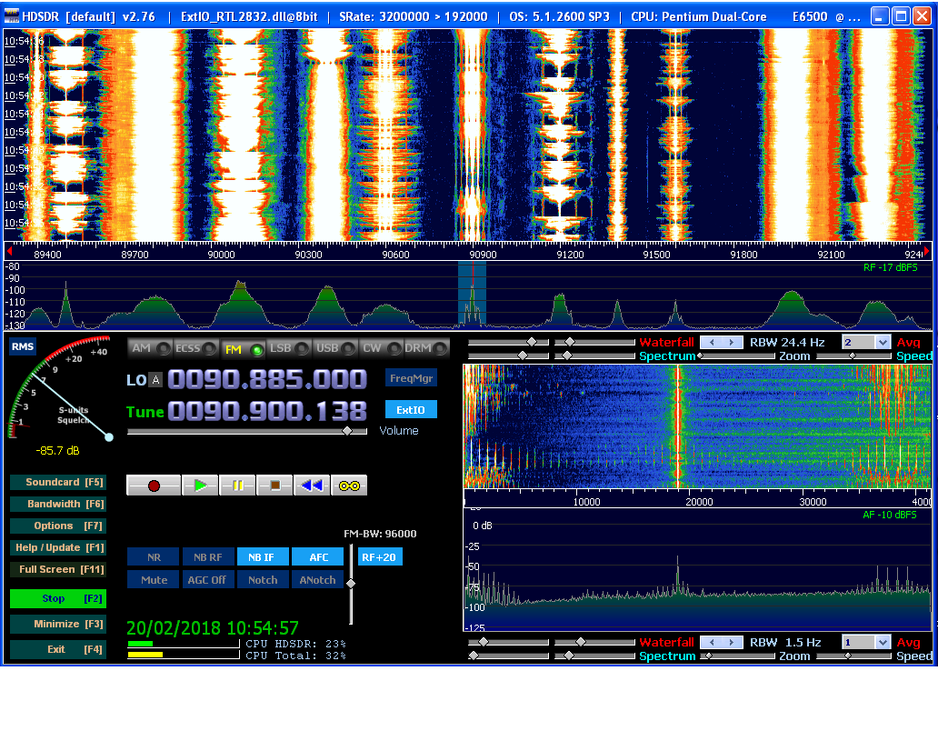The height and width of the screenshot is (731, 938).
Task: Click upper RBW left arrow next to Waterfall
Action: [712, 342]
